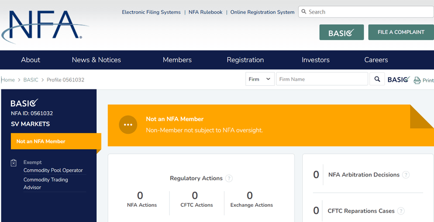Click into the Firm Name input field

(x=322, y=79)
